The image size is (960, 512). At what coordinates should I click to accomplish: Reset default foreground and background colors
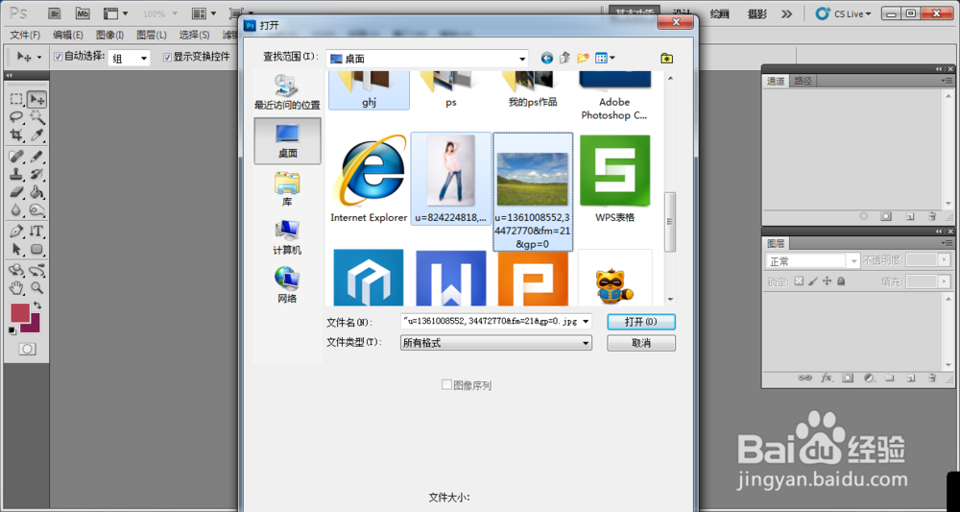click(x=12, y=330)
